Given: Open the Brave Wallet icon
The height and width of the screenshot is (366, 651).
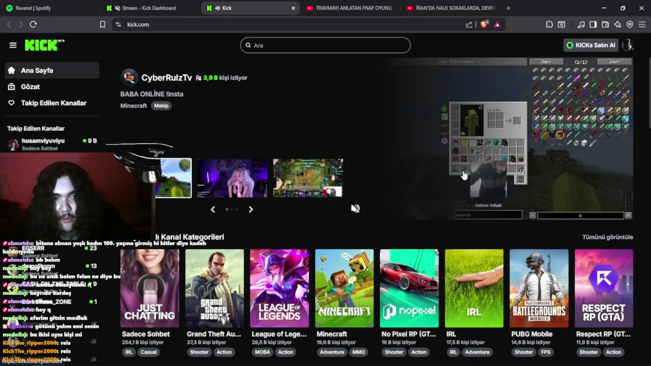Looking at the screenshot, I should 605,24.
